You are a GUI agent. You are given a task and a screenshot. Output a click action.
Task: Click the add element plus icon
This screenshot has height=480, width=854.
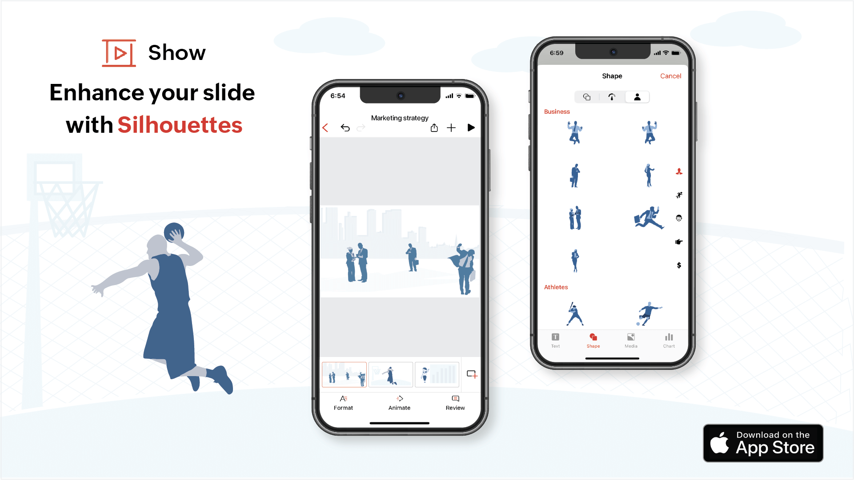[452, 128]
